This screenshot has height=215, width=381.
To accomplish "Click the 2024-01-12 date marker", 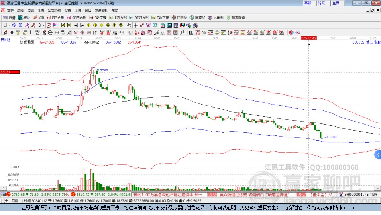I will click(x=308, y=38).
